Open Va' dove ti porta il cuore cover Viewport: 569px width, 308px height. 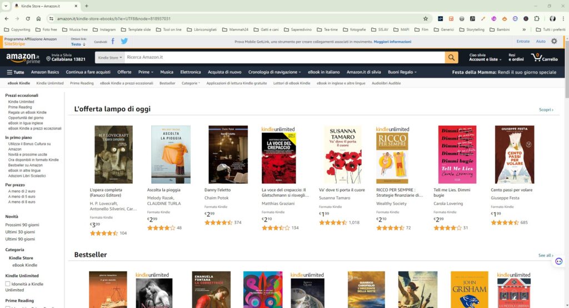[342, 155]
